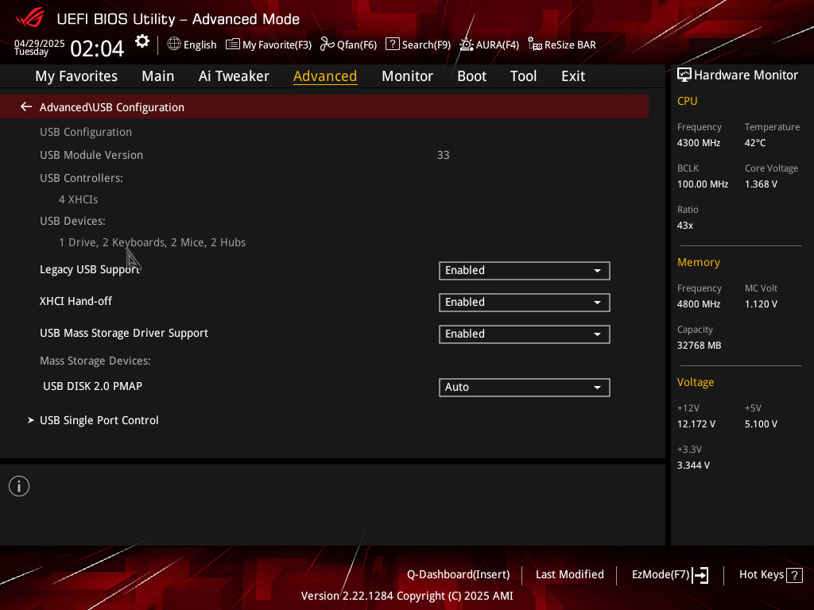Image resolution: width=814 pixels, height=610 pixels.
Task: Switch to the Ai Tweaker tab
Action: point(234,76)
